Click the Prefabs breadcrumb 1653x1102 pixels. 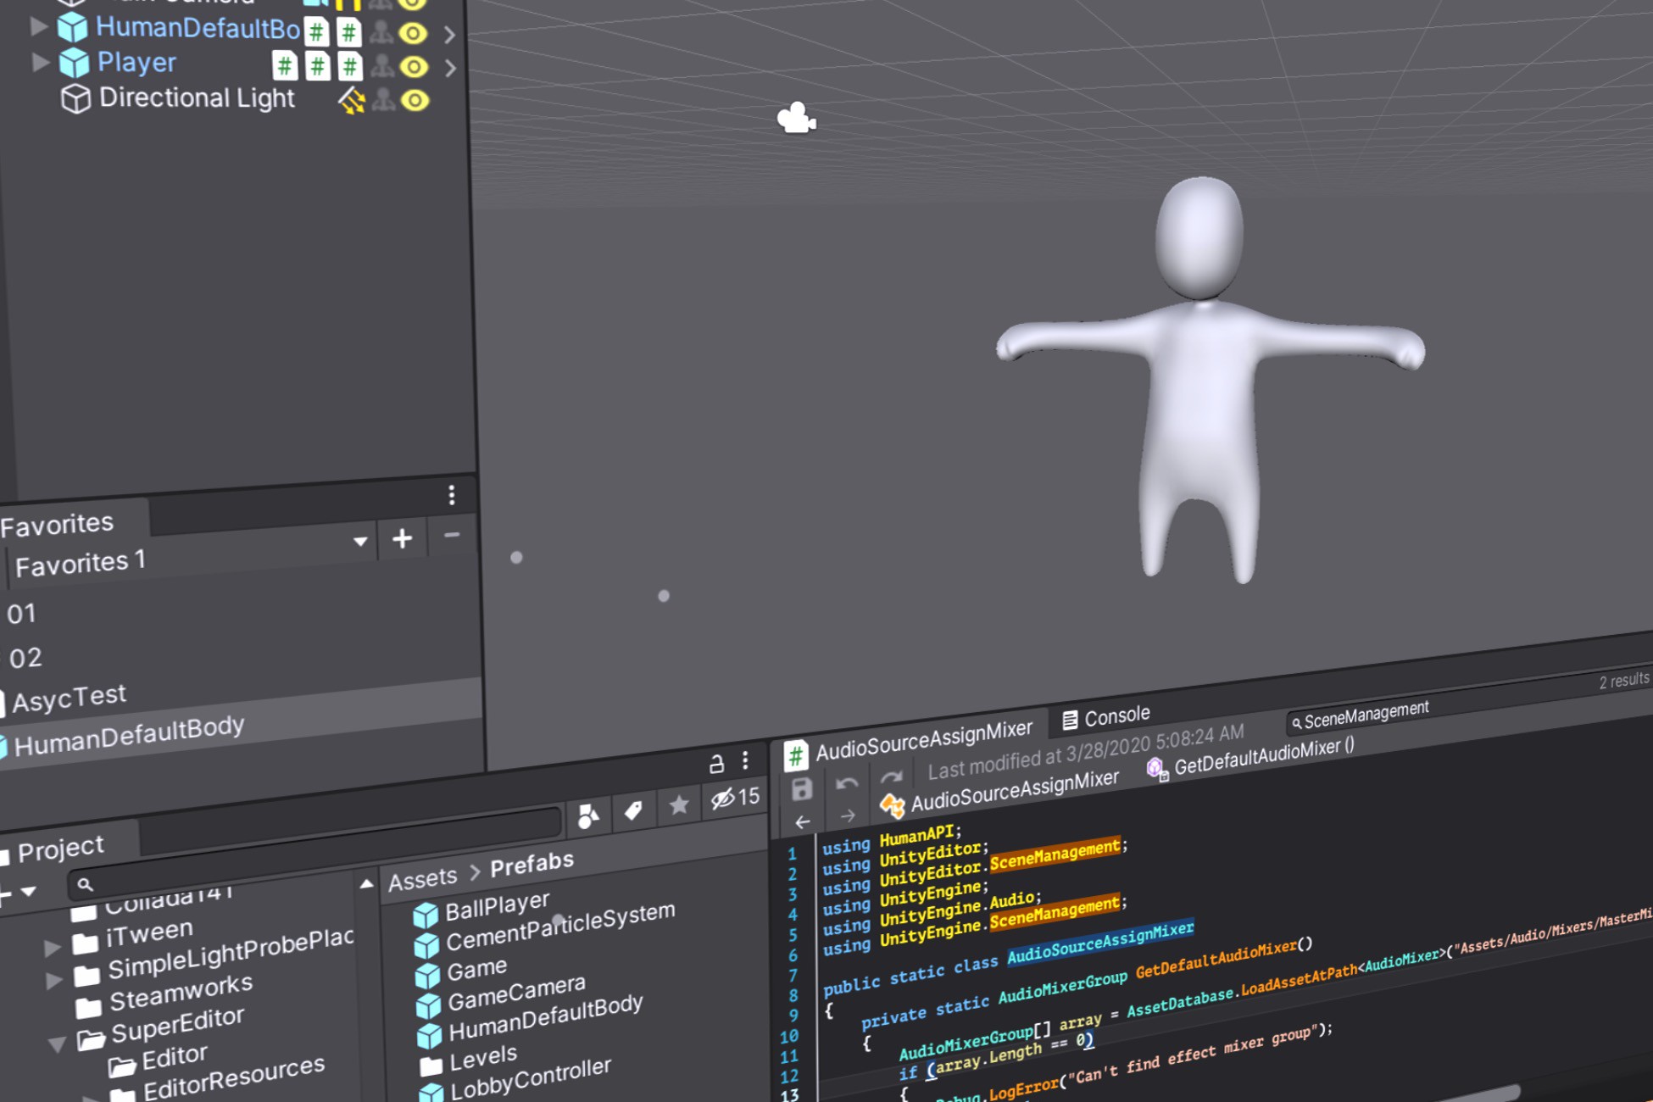pos(532,865)
